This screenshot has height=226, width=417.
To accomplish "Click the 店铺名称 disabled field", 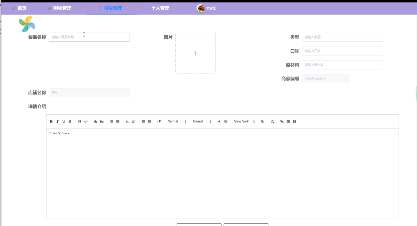I will [x=89, y=93].
